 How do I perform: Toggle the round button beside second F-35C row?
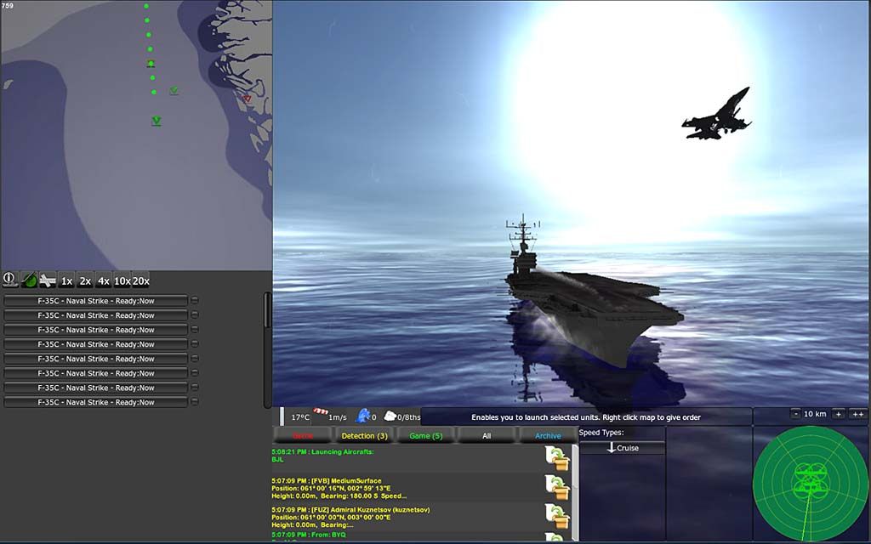coord(195,314)
